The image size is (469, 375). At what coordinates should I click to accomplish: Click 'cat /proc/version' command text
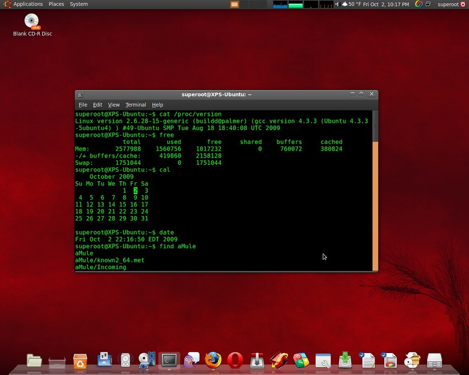coord(191,114)
